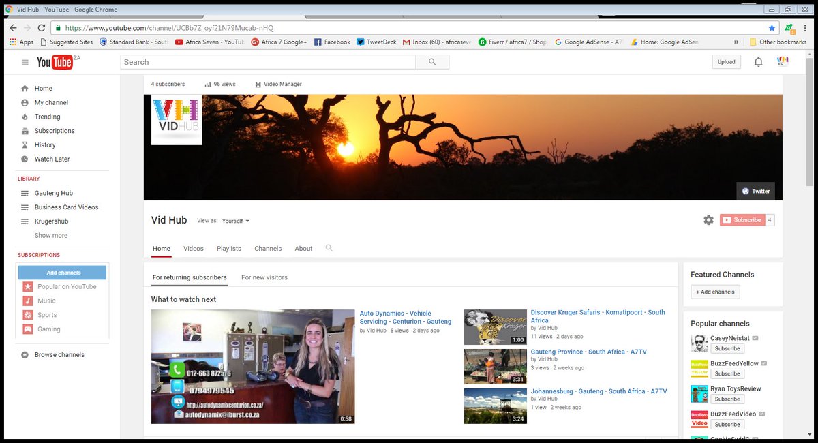Click + Add channels under Featured Channels
The image size is (818, 443).
[x=715, y=292]
